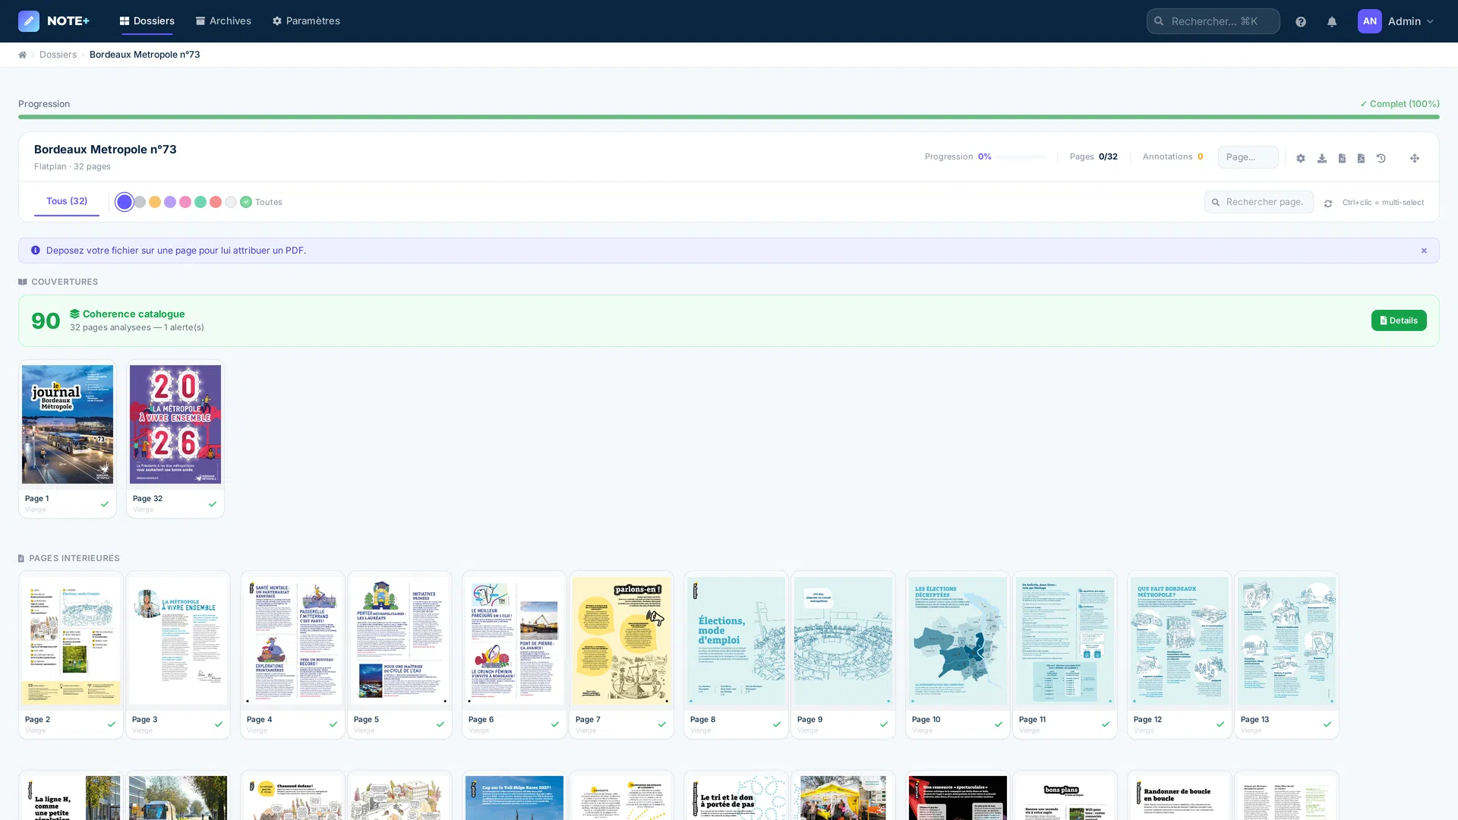Toggle the validation check on Page 32
The image size is (1458, 820).
pos(213,503)
